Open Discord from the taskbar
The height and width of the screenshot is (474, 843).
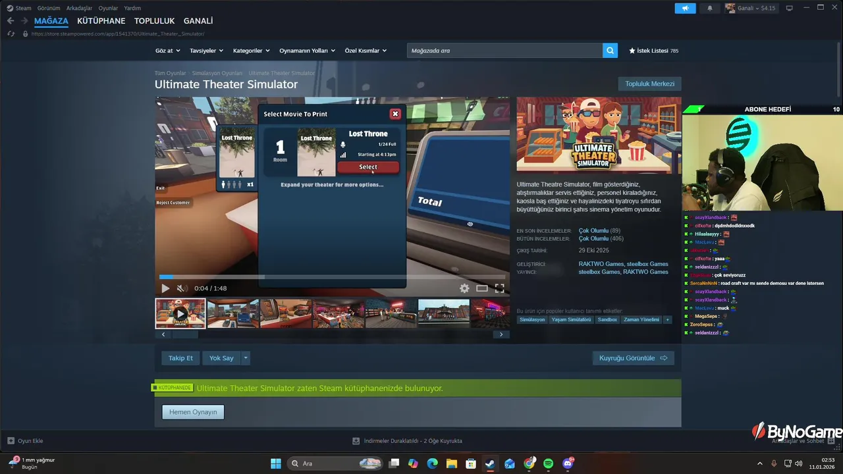(568, 463)
